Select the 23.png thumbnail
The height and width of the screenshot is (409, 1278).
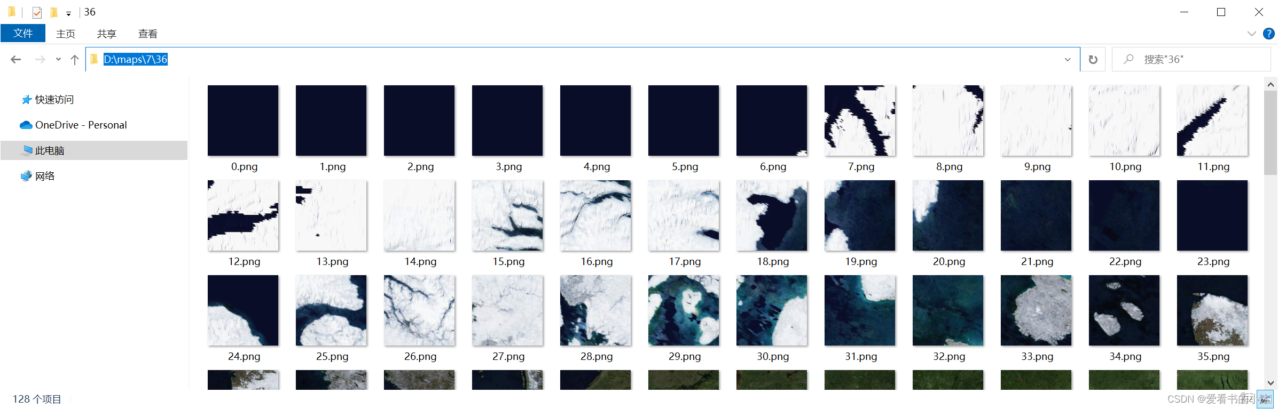tap(1212, 215)
